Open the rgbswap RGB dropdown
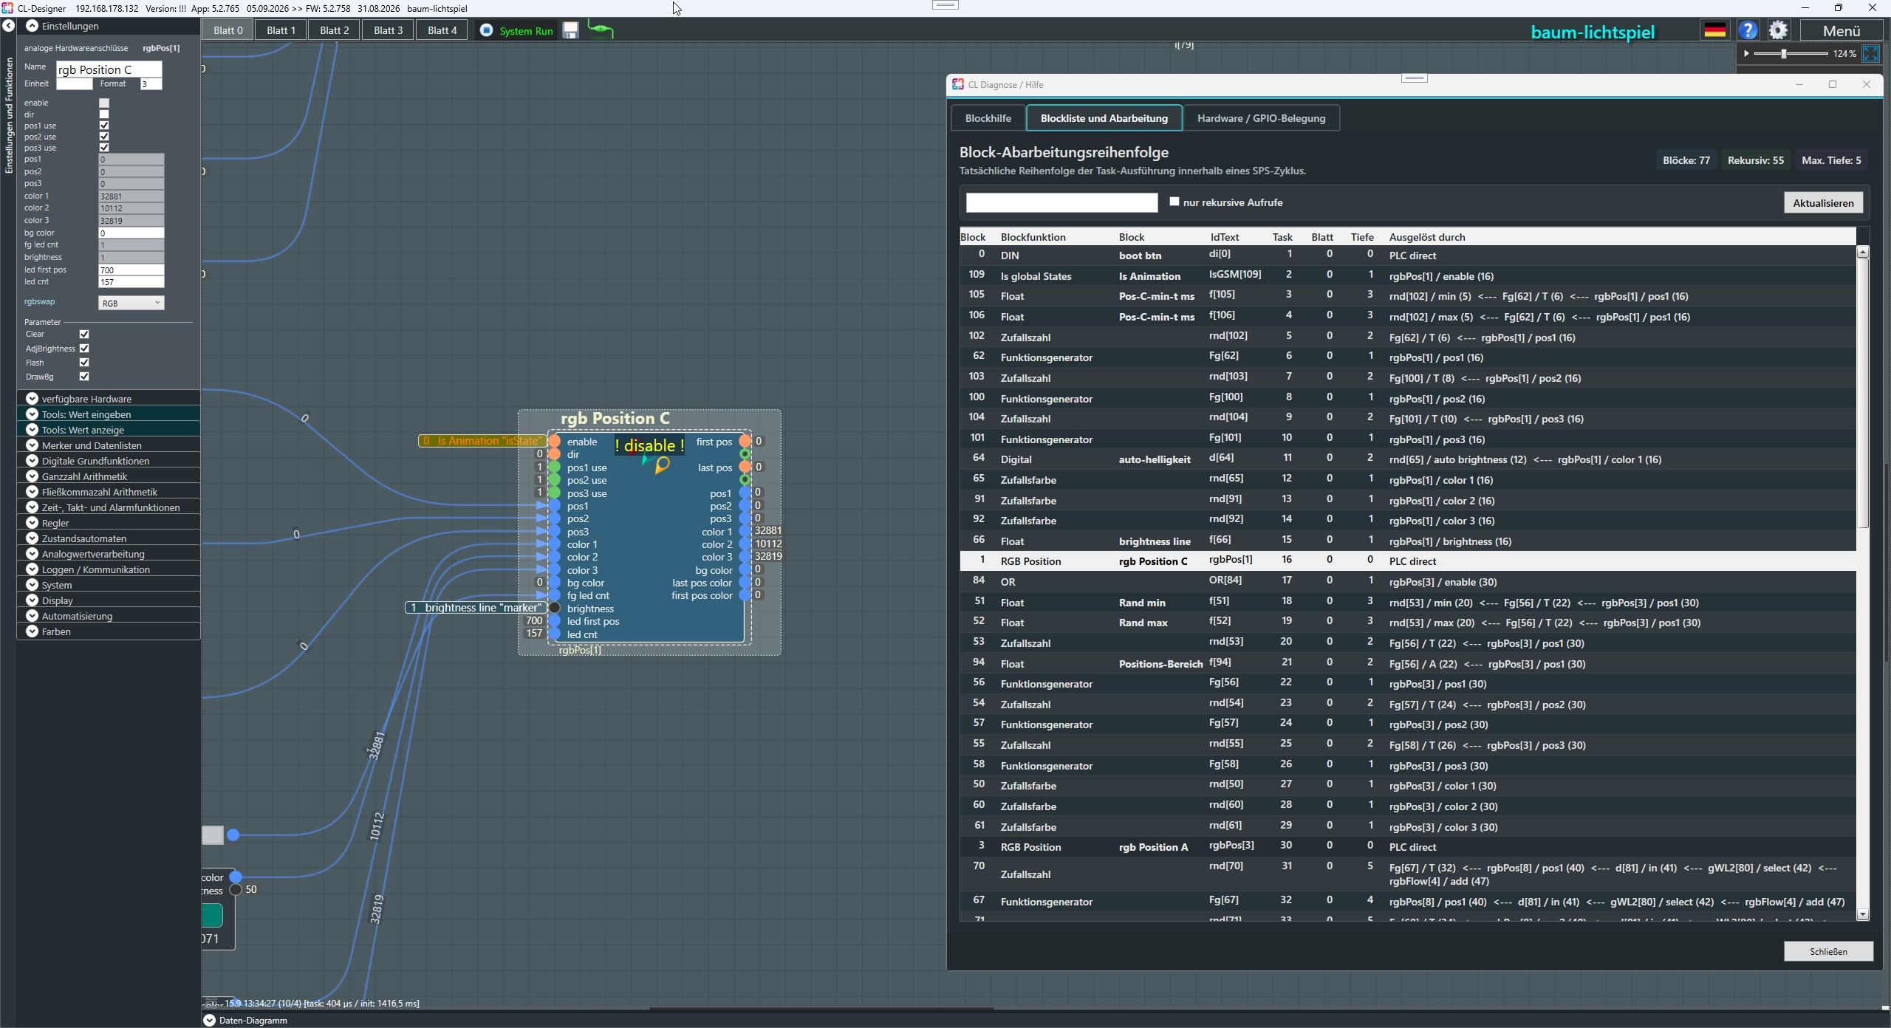This screenshot has height=1028, width=1891. (x=131, y=303)
